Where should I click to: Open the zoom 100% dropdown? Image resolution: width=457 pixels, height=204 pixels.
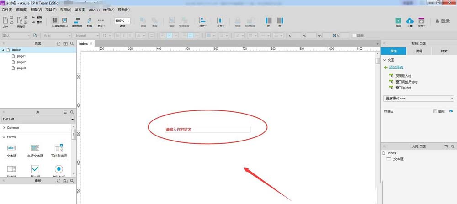122,21
